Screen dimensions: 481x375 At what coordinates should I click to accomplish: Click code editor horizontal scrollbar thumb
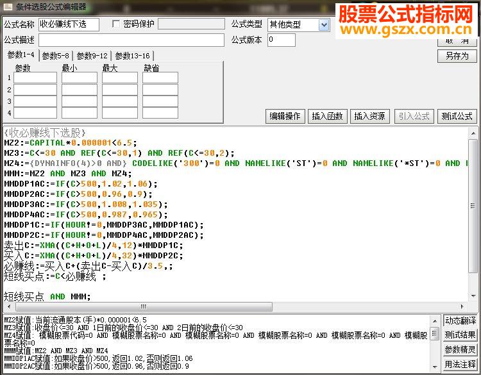click(144, 306)
